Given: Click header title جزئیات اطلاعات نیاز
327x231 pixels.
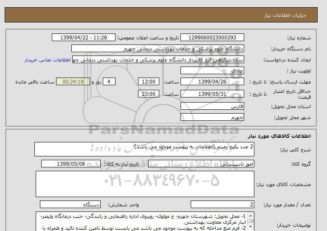Looking at the screenshot, I should click(x=285, y=15).
